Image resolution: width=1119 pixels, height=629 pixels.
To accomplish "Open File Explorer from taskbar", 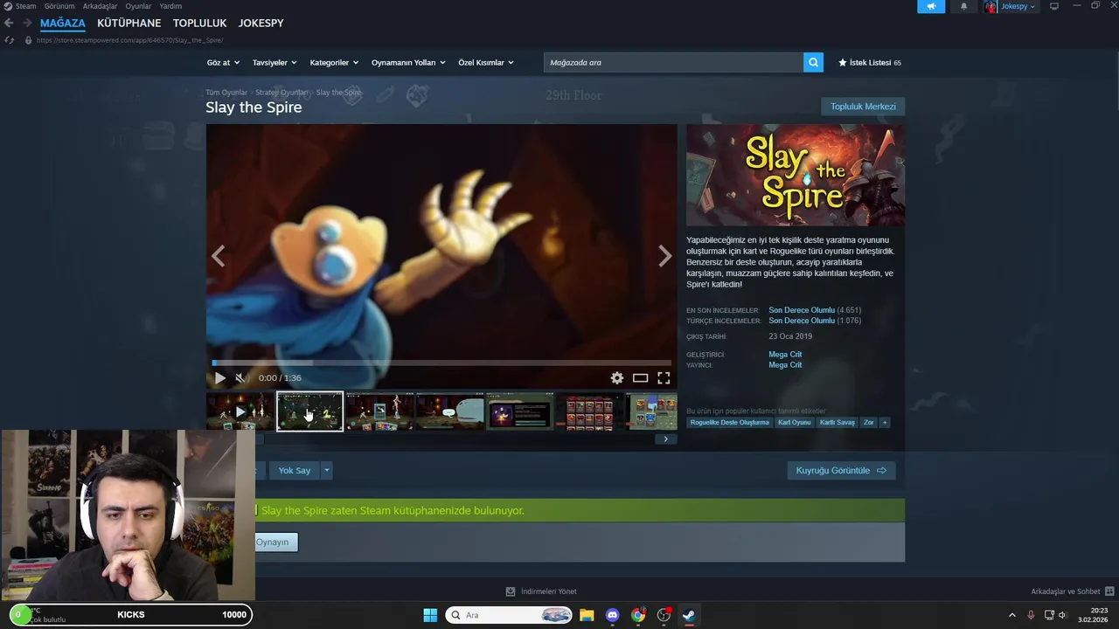I will tap(587, 615).
